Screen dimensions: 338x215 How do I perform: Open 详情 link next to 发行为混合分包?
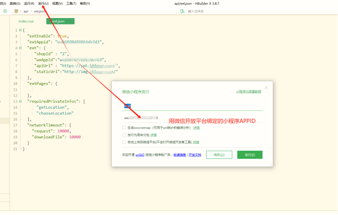point(153,135)
